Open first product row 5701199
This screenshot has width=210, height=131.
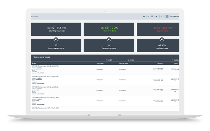(105, 70)
